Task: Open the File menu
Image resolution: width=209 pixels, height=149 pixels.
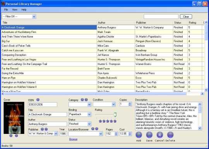Action: [6, 10]
